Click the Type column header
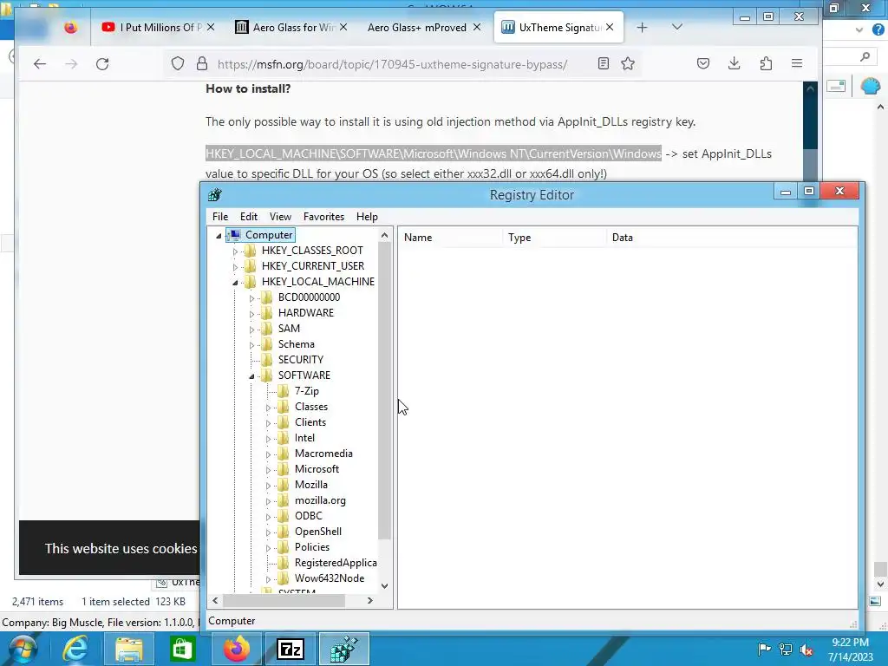The image size is (888, 666). pyautogui.click(x=553, y=238)
